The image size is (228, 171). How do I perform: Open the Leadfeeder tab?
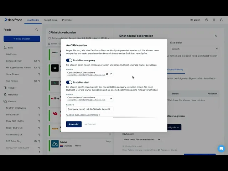click(x=33, y=20)
